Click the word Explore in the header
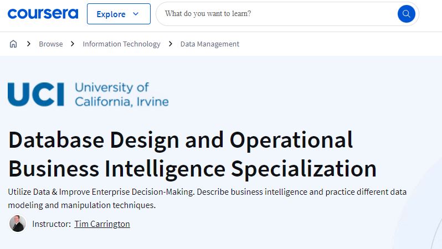This screenshot has width=442, height=249. tap(111, 14)
